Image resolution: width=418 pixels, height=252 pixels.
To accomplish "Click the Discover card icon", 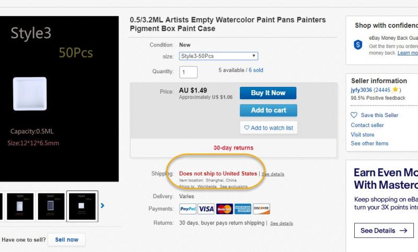I will (x=261, y=209).
